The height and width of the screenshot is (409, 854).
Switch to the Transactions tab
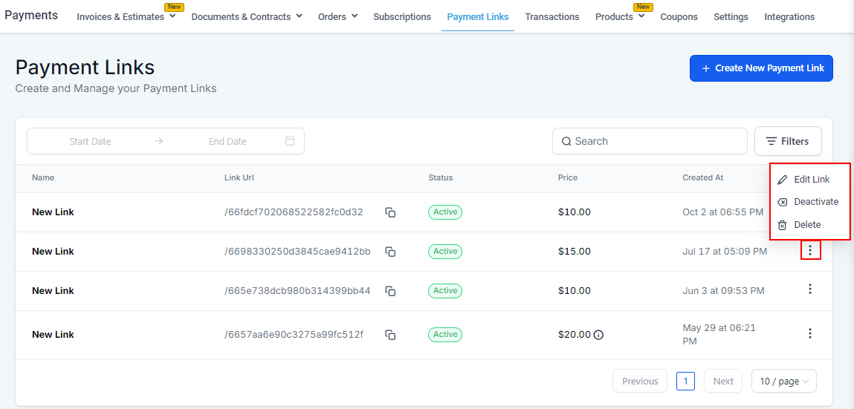click(x=551, y=17)
